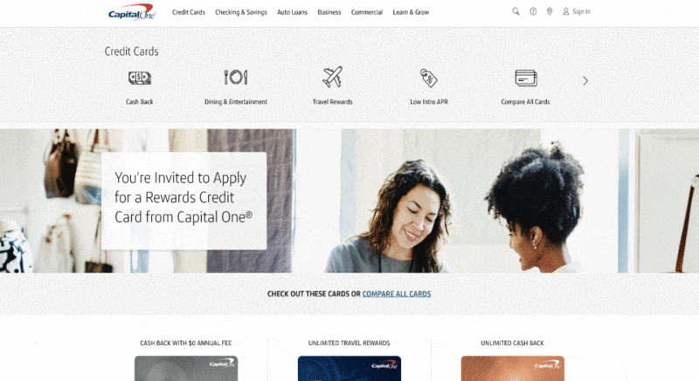Expand the Learn & Grow menu
Screen dimensions: 699x381
click(411, 12)
